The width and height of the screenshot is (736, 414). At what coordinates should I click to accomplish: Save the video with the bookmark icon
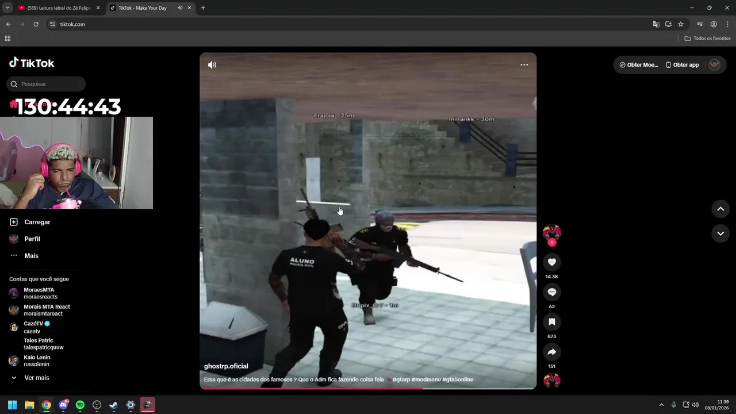[x=552, y=322]
